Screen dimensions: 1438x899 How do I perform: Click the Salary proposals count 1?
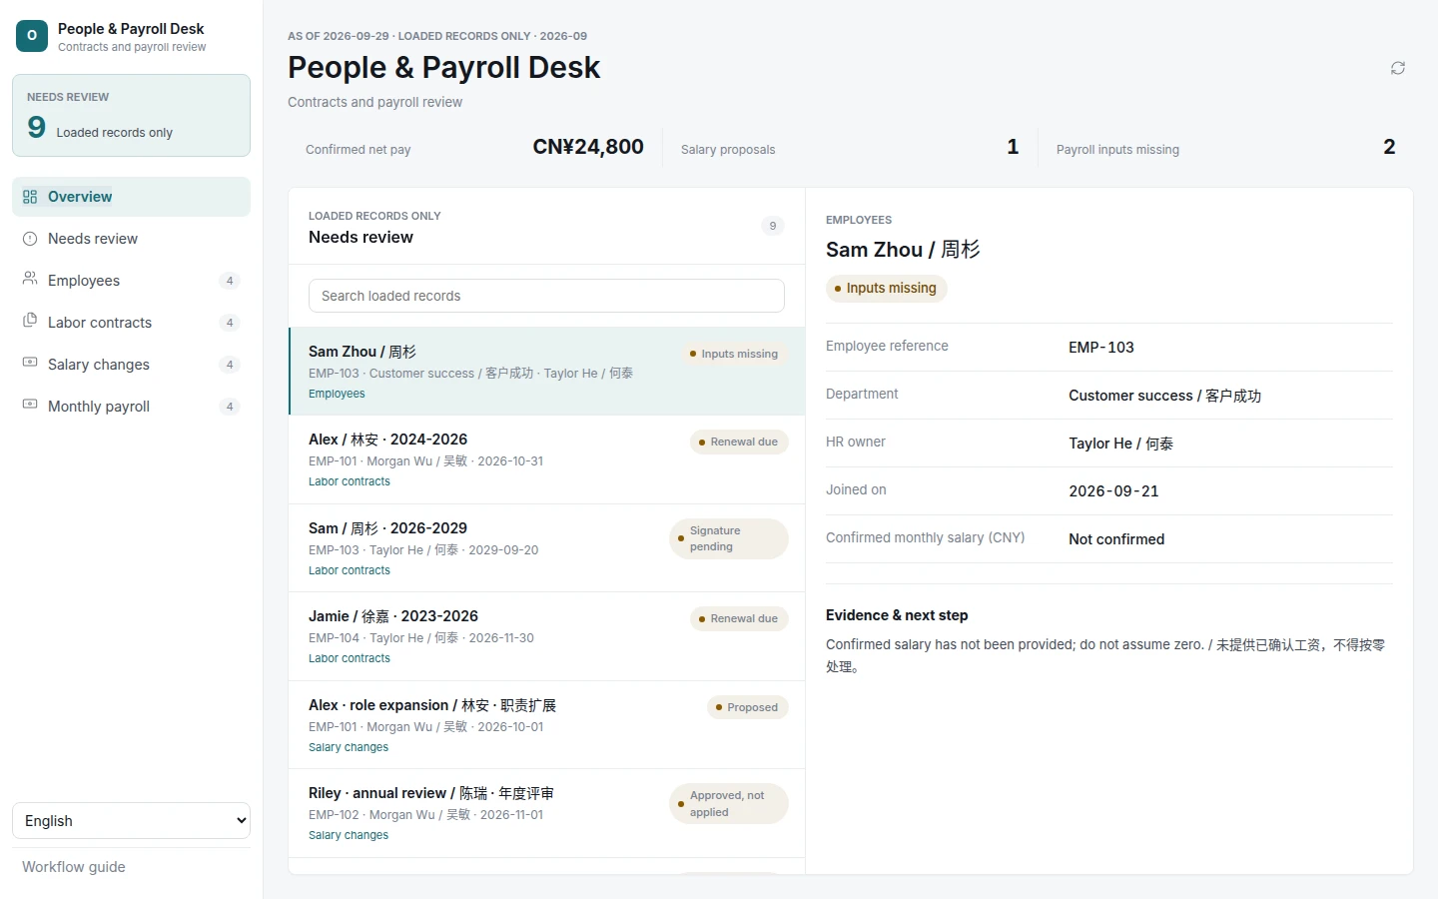[1013, 147]
